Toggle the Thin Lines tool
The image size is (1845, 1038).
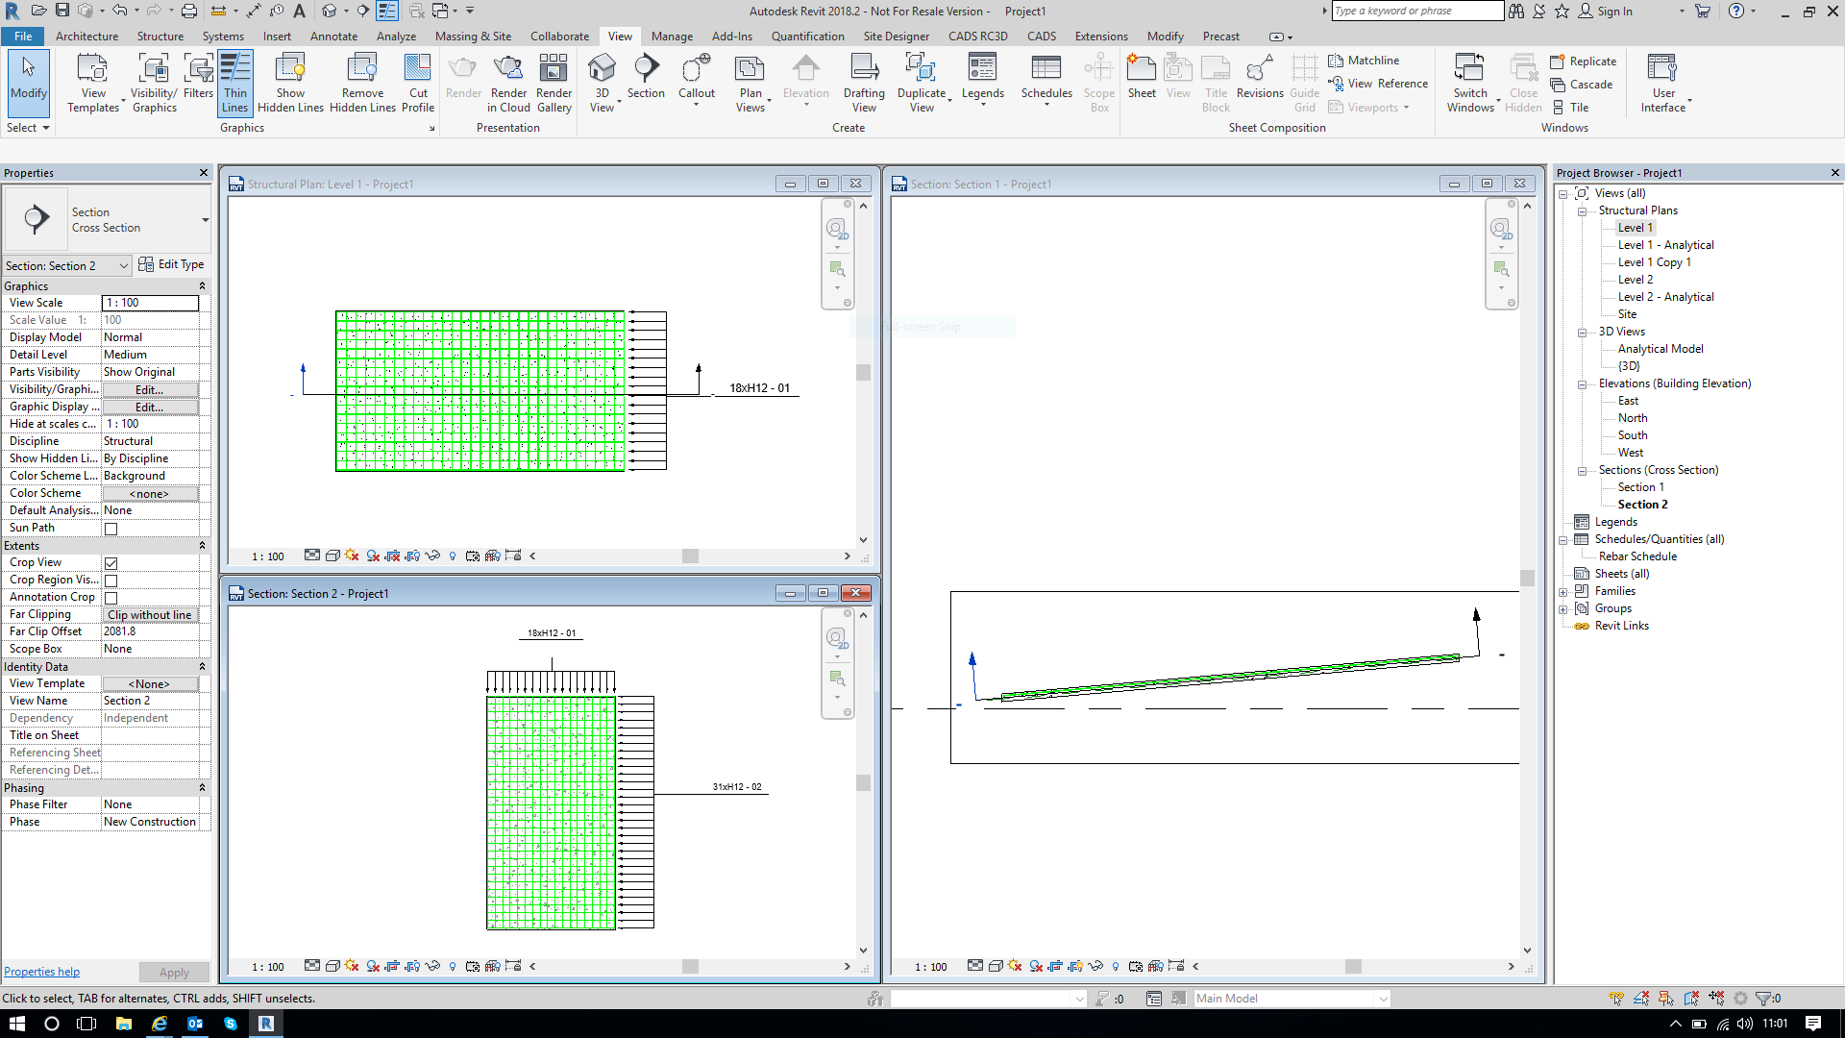click(x=234, y=83)
